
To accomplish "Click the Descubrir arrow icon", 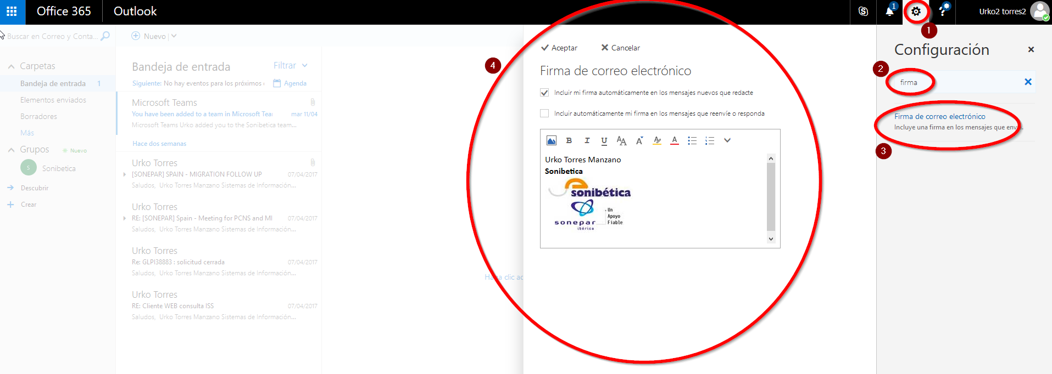I will 10,188.
